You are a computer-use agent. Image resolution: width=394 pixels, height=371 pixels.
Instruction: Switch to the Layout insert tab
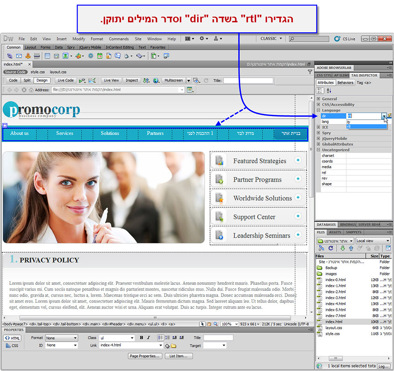pyautogui.click(x=30, y=47)
